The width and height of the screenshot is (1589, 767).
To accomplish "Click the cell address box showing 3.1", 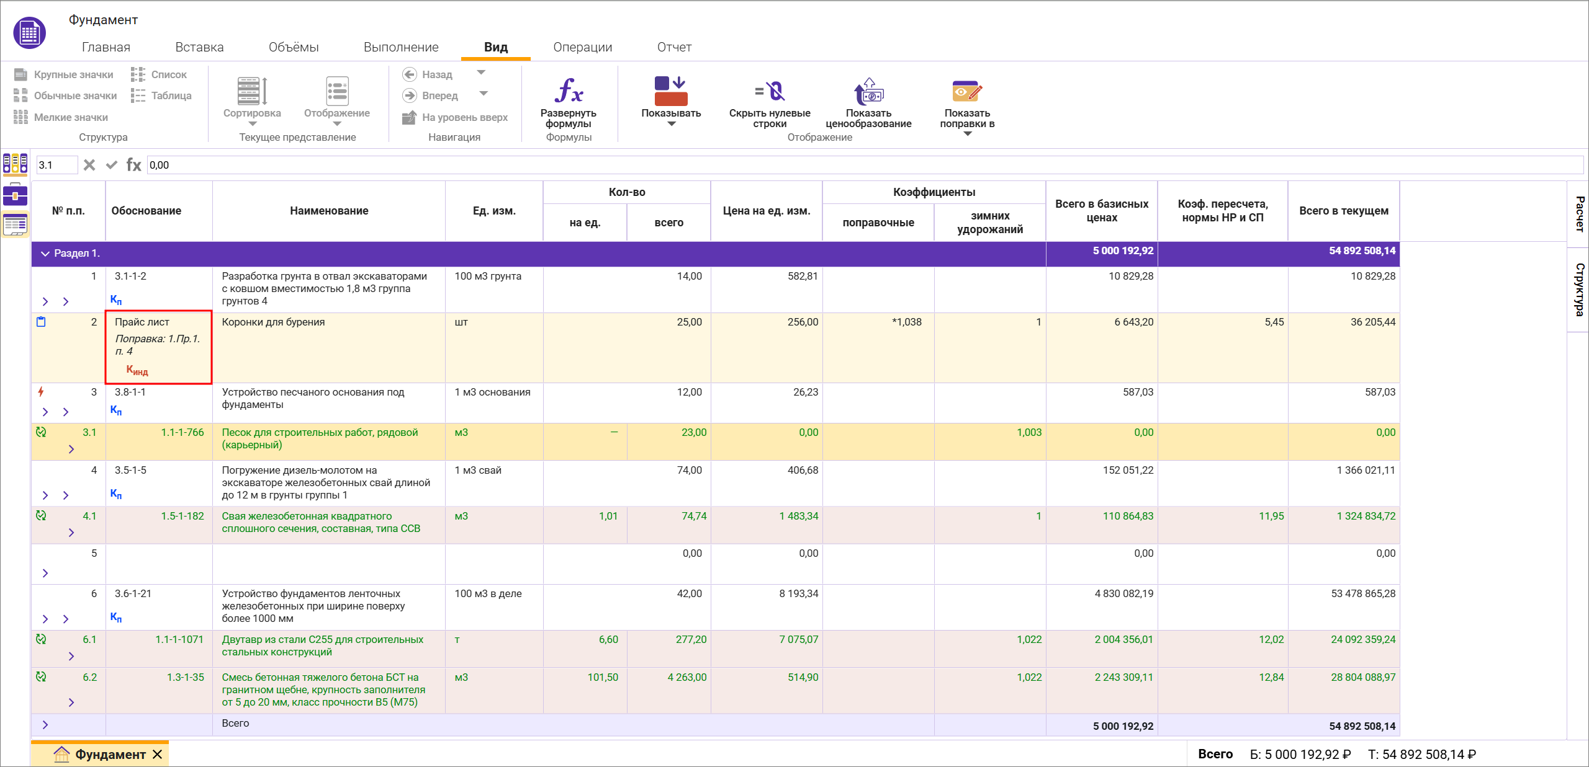I will (56, 165).
